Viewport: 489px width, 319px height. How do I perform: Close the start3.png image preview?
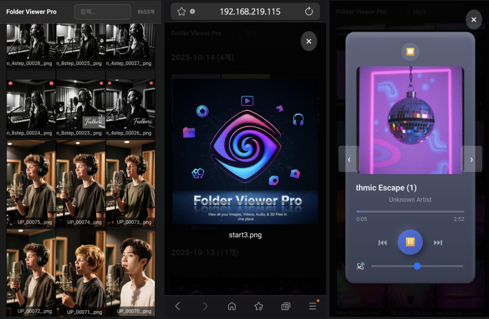(x=309, y=41)
